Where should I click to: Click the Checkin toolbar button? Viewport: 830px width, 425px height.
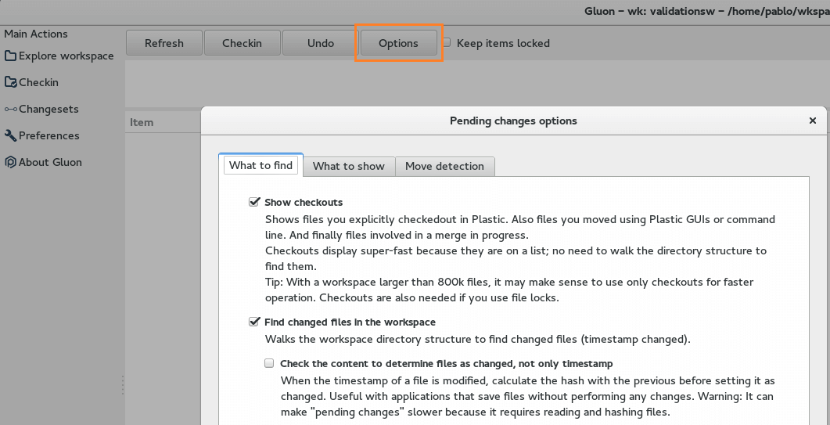[242, 43]
